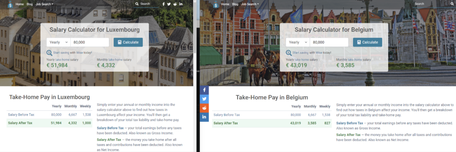The height and width of the screenshot is (152, 456).
Task: Open Blog in Luxembourg page navigation
Action: [x=30, y=4]
